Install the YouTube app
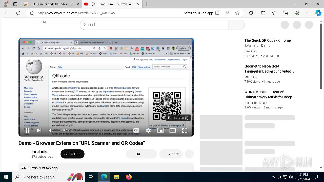 201,13
